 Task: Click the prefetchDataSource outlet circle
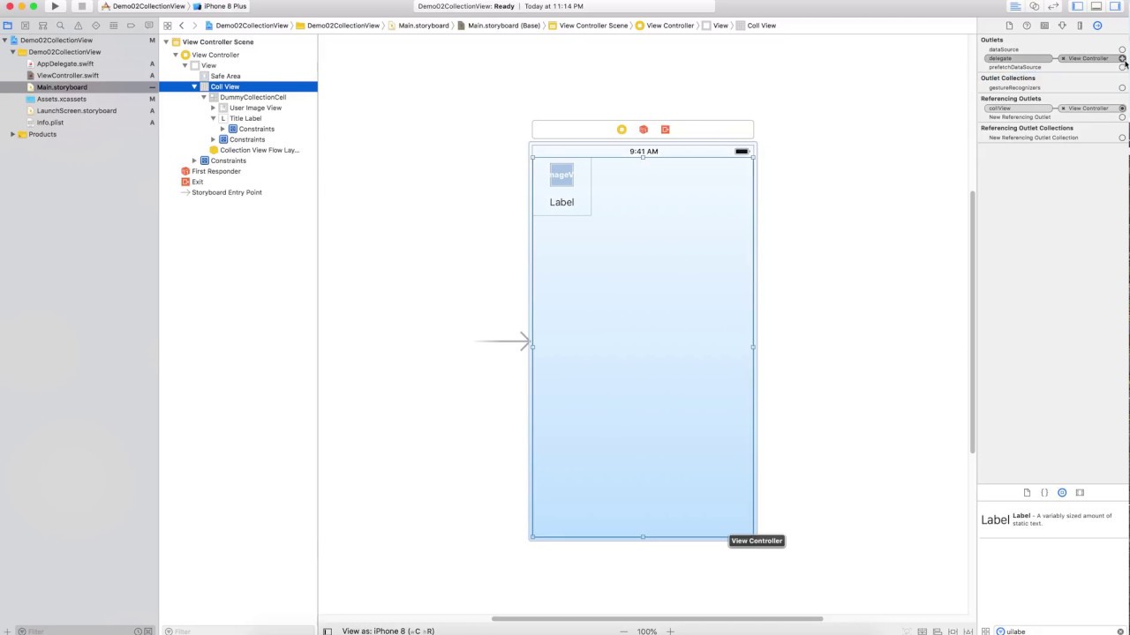(1122, 67)
